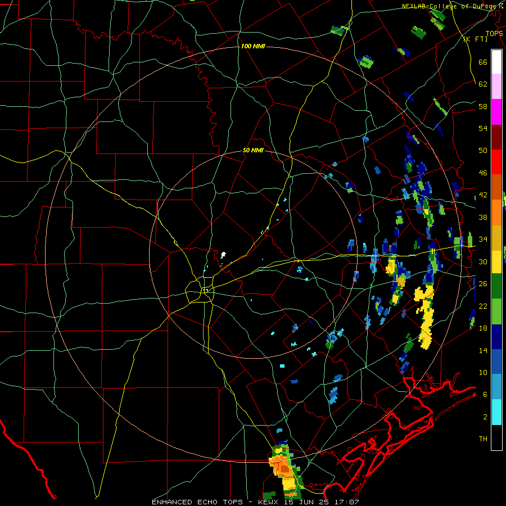506x506 pixels.
Task: Click the KEWX station identifier
Action: (269, 502)
